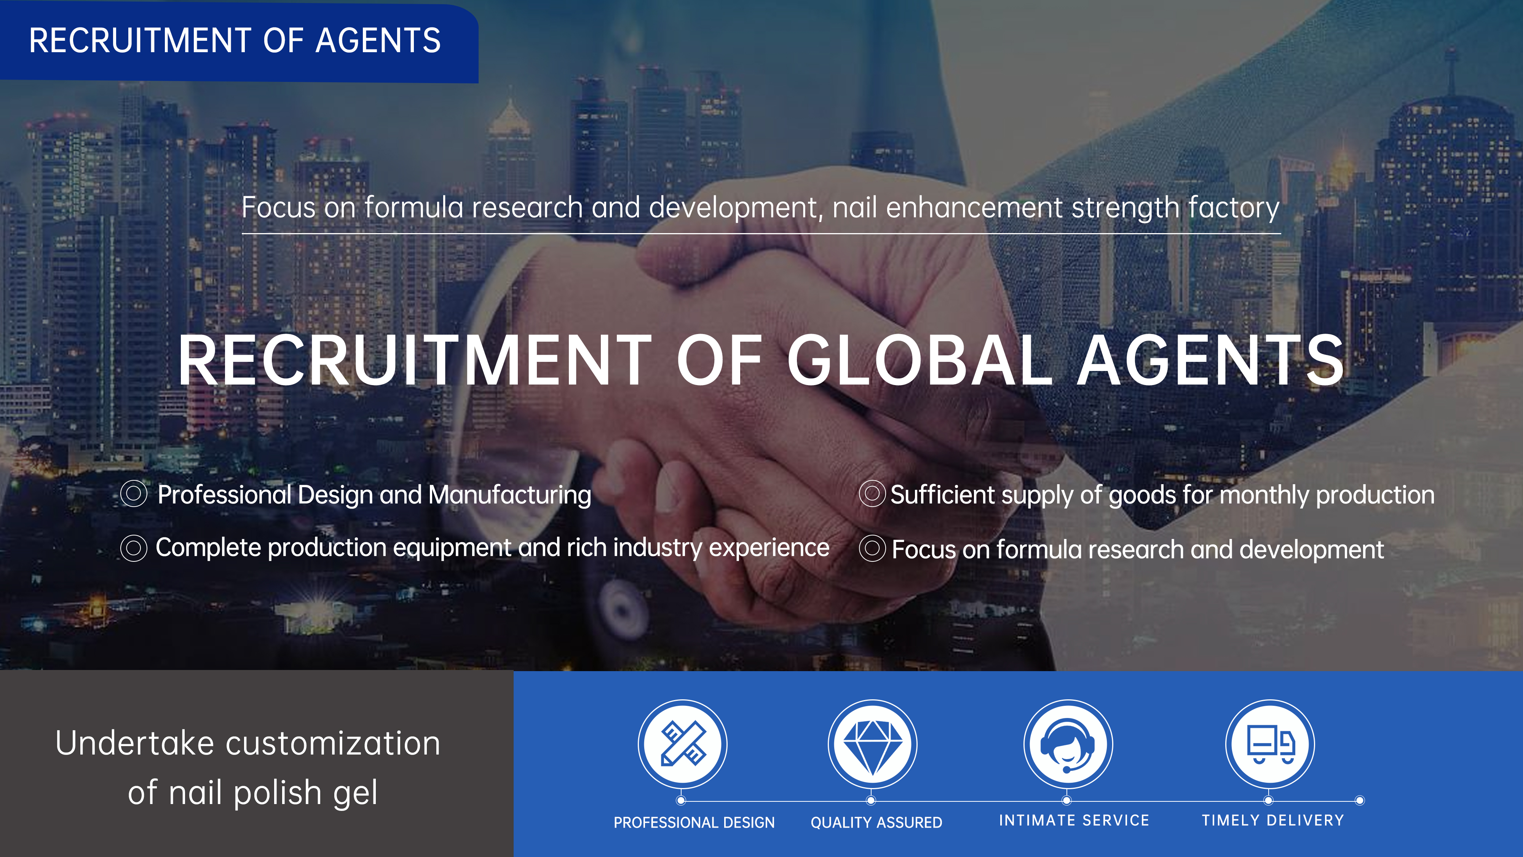Click timeline dot under Quality Assured icon
This screenshot has width=1523, height=857.
(871, 800)
